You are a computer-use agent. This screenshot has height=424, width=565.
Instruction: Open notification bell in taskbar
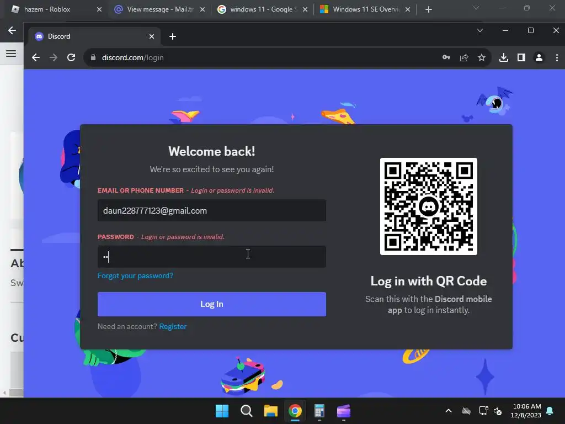[550, 411]
